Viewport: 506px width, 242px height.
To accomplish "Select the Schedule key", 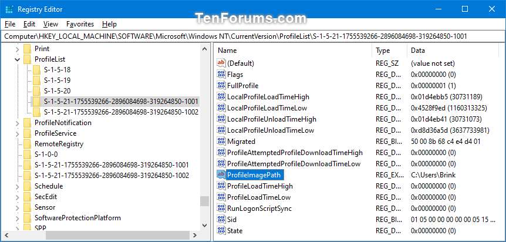I will 49,186.
